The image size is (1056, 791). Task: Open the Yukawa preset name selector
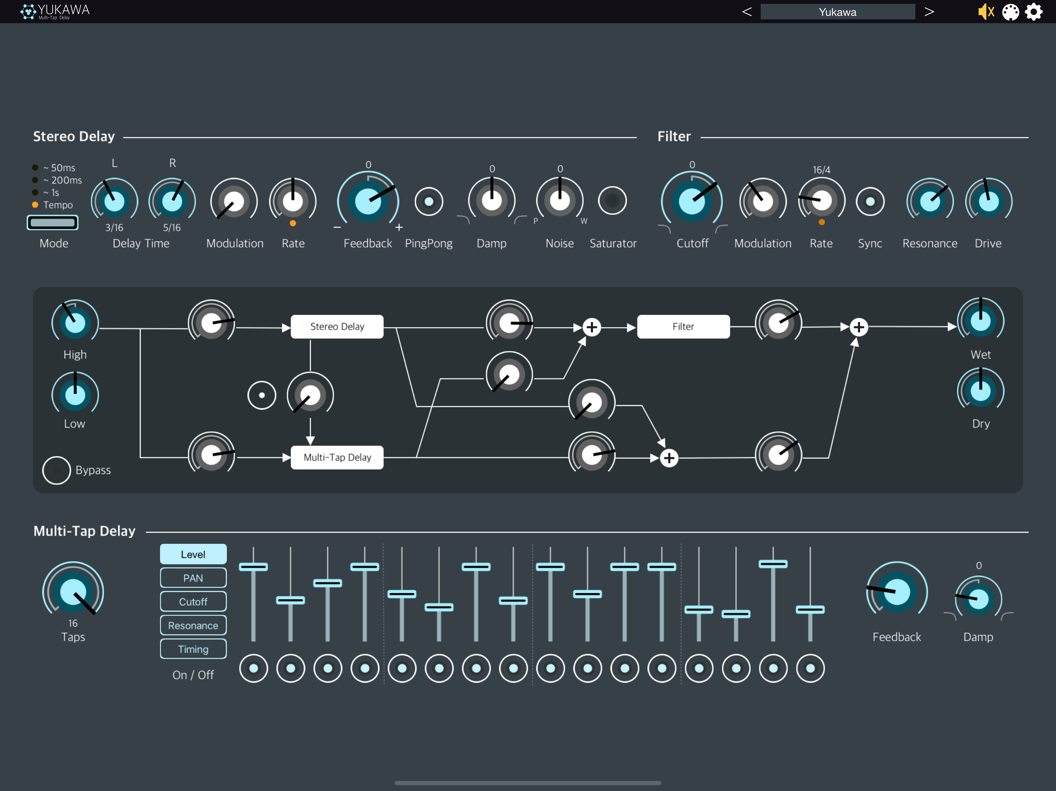(837, 12)
